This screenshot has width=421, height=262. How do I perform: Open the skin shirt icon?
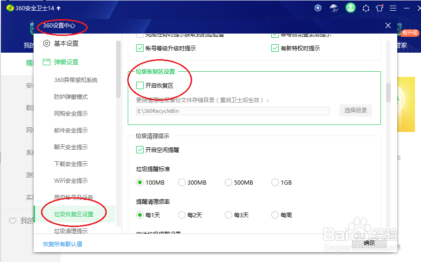point(380,8)
